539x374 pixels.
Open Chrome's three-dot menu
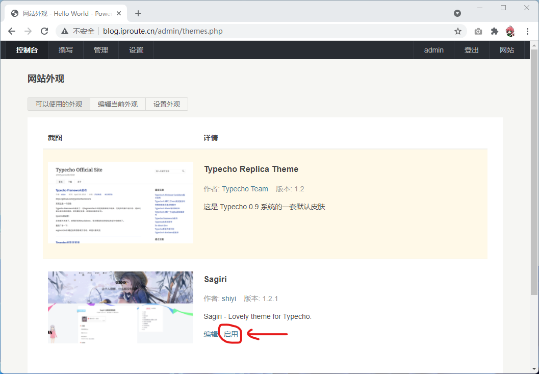527,31
